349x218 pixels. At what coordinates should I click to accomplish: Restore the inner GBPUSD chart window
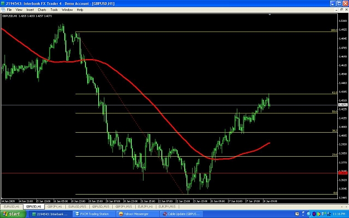tap(341, 10)
